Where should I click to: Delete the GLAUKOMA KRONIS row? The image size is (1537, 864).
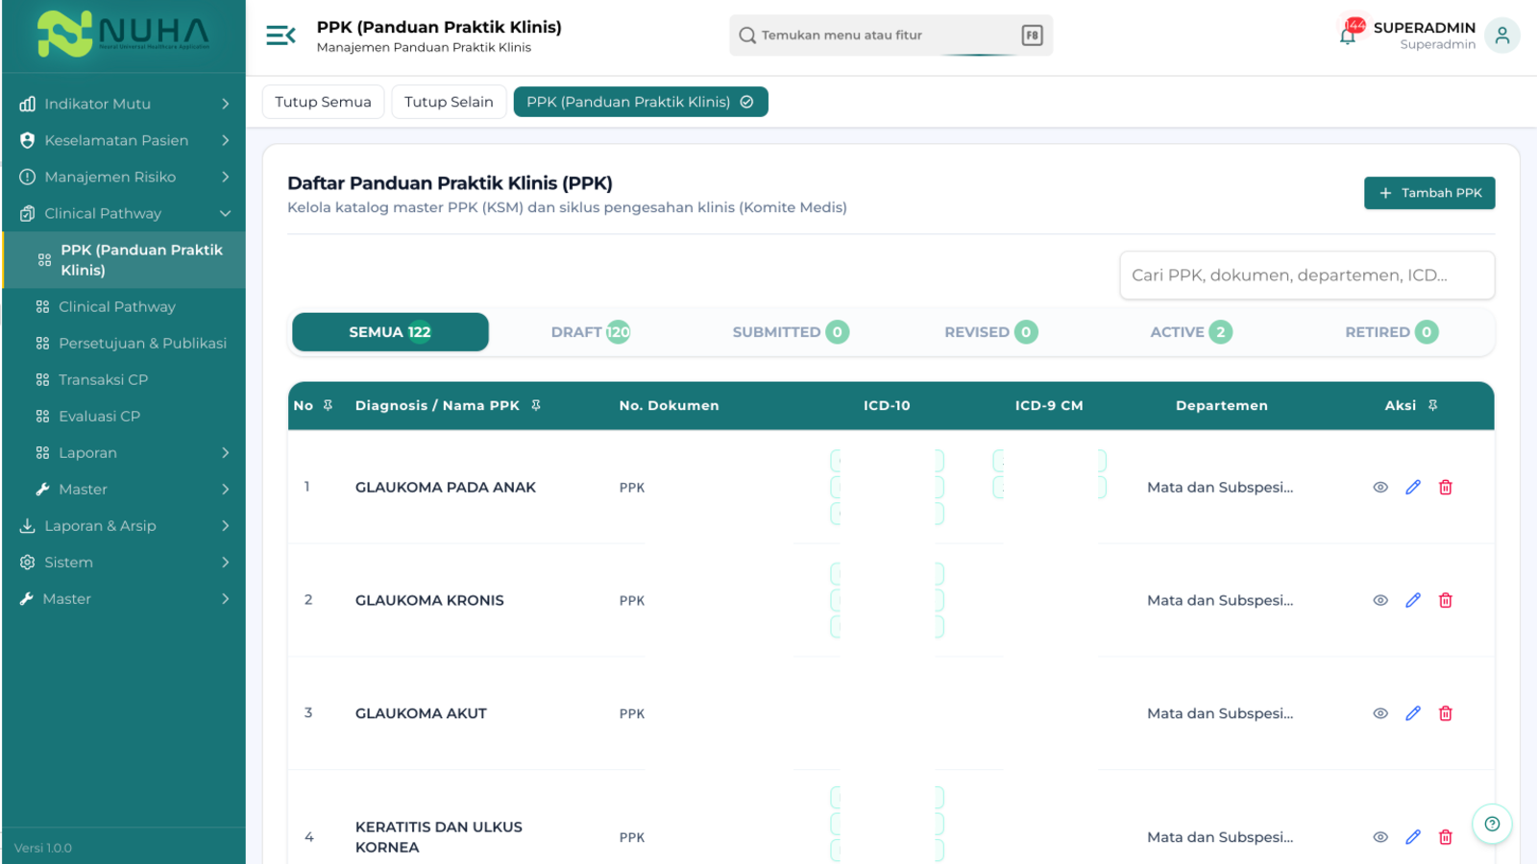(1446, 600)
